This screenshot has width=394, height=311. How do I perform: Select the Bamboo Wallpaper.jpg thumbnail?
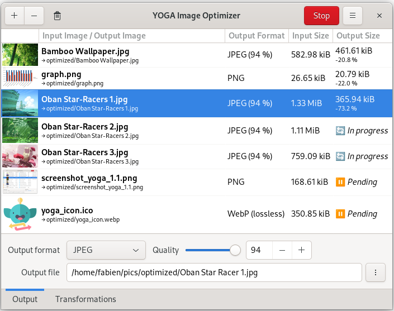pos(20,55)
